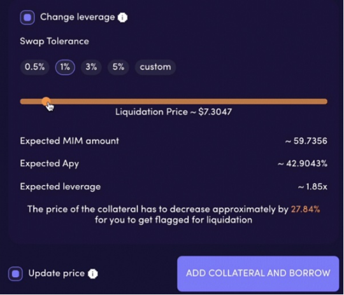Screen dimensions: 344x295
Task: Click the Expected MIM amount value 59.7356
Action: click(x=306, y=141)
